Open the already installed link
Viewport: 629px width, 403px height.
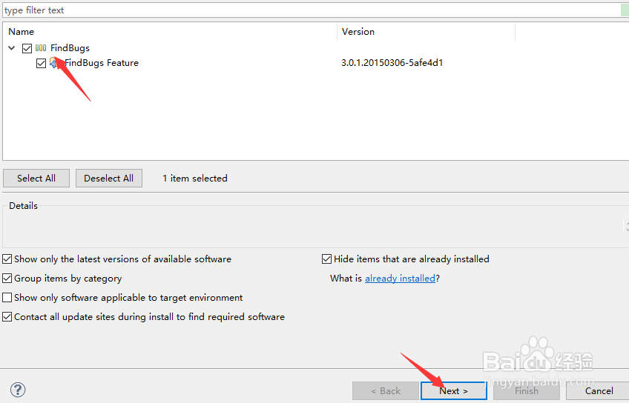tap(400, 279)
